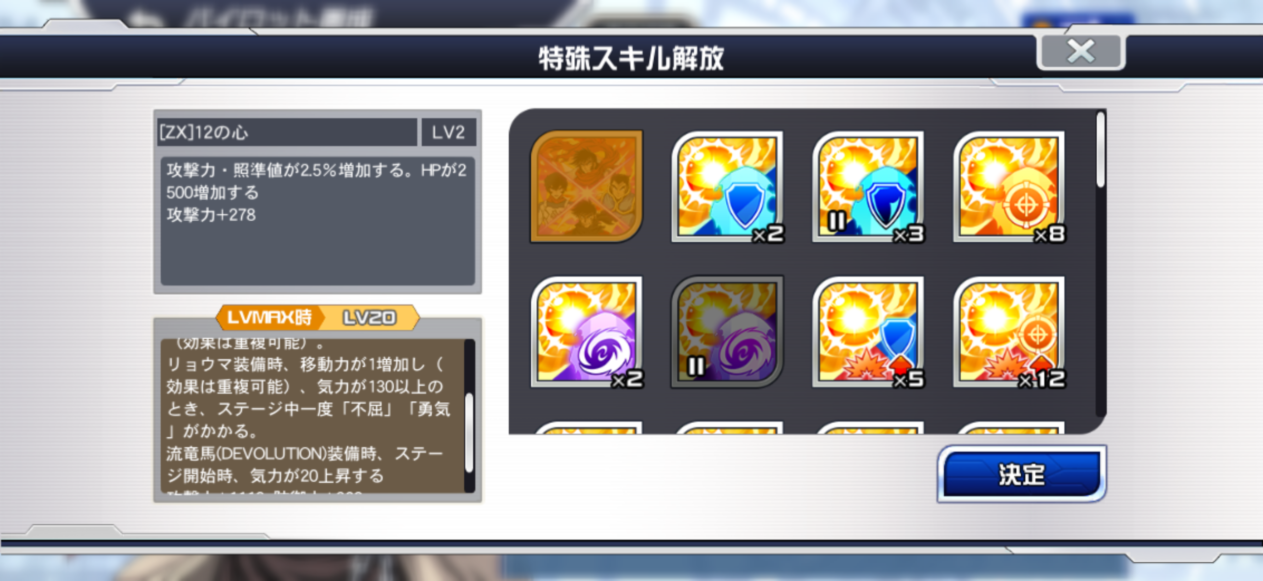The image size is (1263, 581).
Task: Select the dark shield II material x3
Action: (868, 186)
